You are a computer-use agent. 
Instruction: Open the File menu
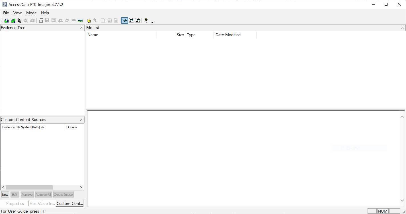[x=6, y=13]
